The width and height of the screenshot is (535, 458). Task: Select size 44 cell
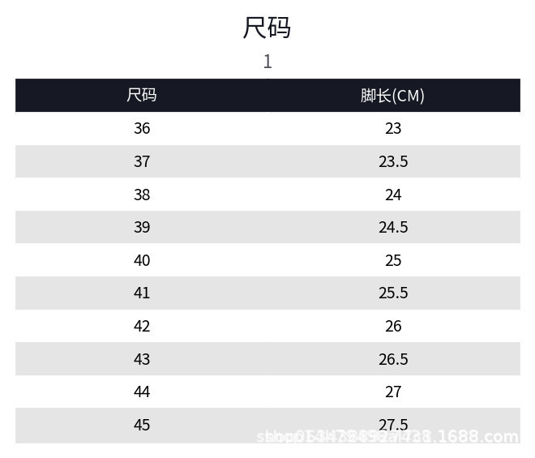click(x=142, y=392)
